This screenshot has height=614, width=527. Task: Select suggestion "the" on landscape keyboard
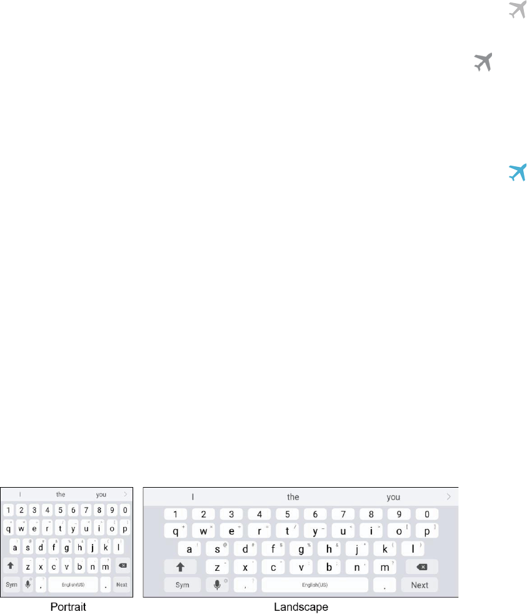click(293, 497)
